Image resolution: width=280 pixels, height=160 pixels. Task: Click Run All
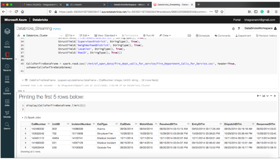pos(148,35)
